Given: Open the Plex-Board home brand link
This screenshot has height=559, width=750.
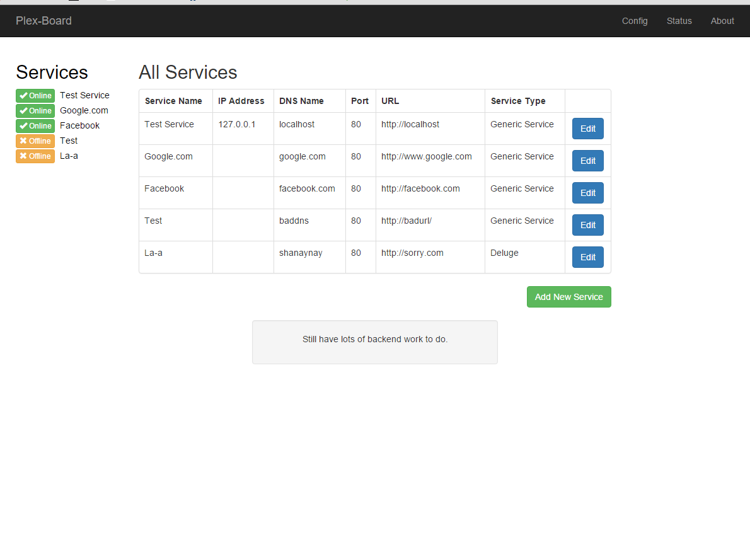Looking at the screenshot, I should pyautogui.click(x=43, y=21).
